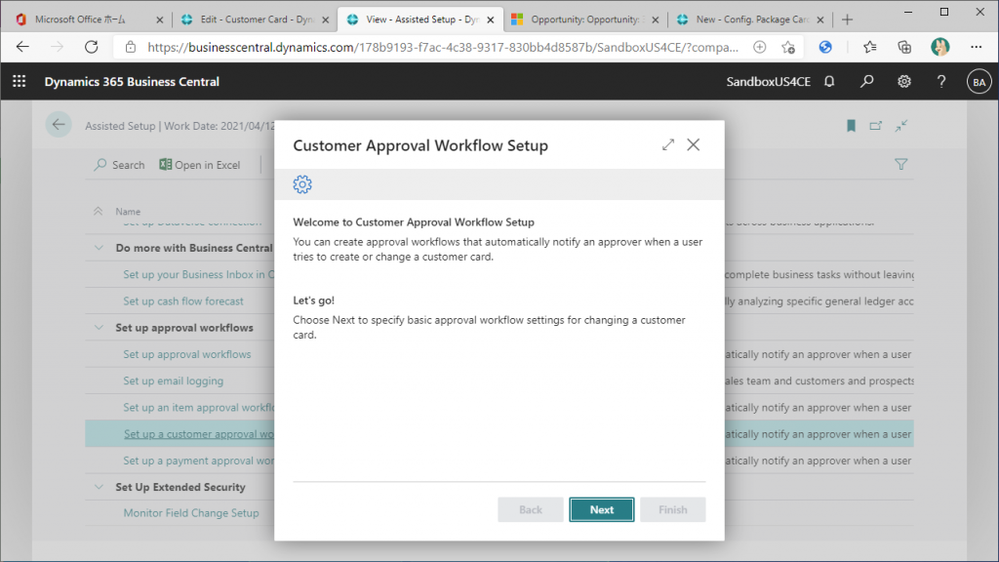Click Search in the Assisted Setup toolbar
Viewport: 999px width, 562px height.
click(119, 165)
